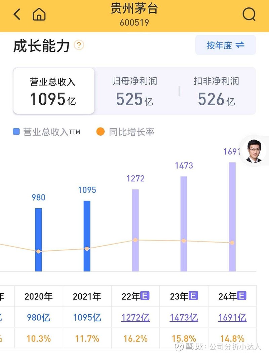Open the 1272亿 forecast link
Image resolution: width=269 pixels, height=355 pixels.
135,317
